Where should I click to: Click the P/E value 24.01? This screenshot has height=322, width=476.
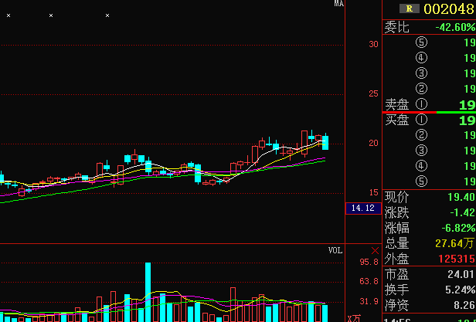461,275
